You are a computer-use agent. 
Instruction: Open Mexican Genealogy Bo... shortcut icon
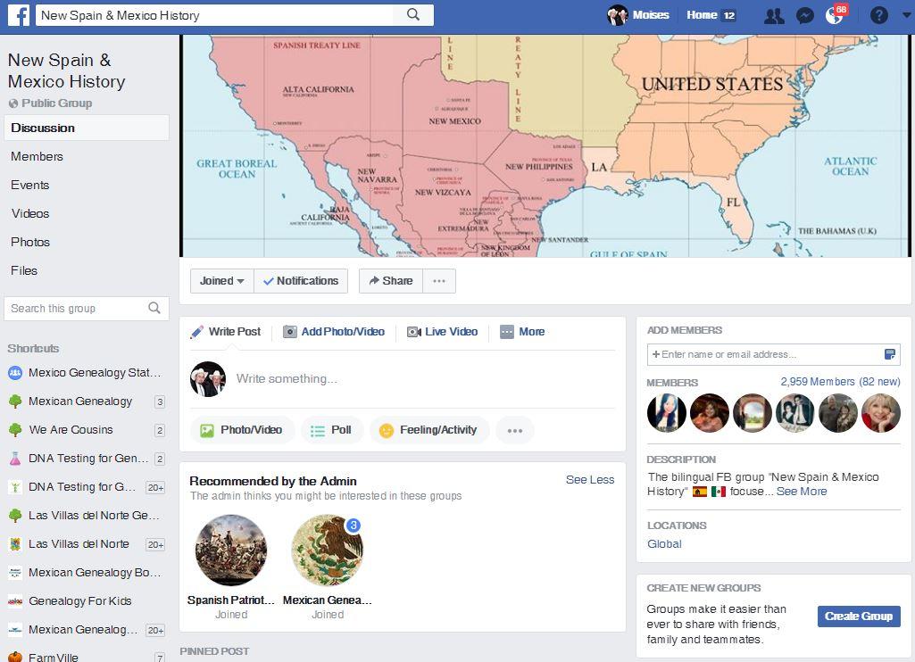(15, 573)
